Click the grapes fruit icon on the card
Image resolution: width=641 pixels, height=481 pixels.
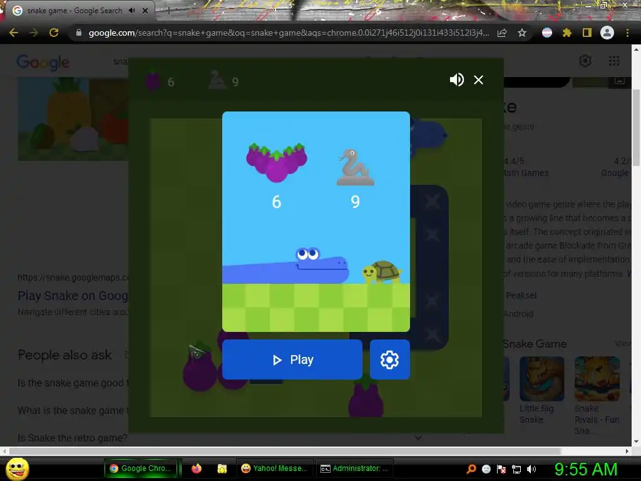click(x=277, y=162)
